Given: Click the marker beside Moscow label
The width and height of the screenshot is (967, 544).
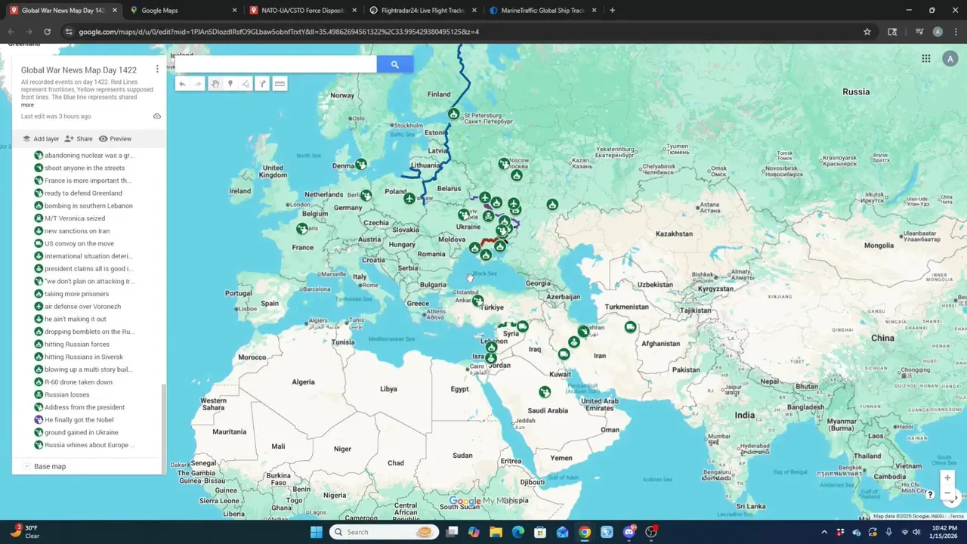Looking at the screenshot, I should click(504, 163).
